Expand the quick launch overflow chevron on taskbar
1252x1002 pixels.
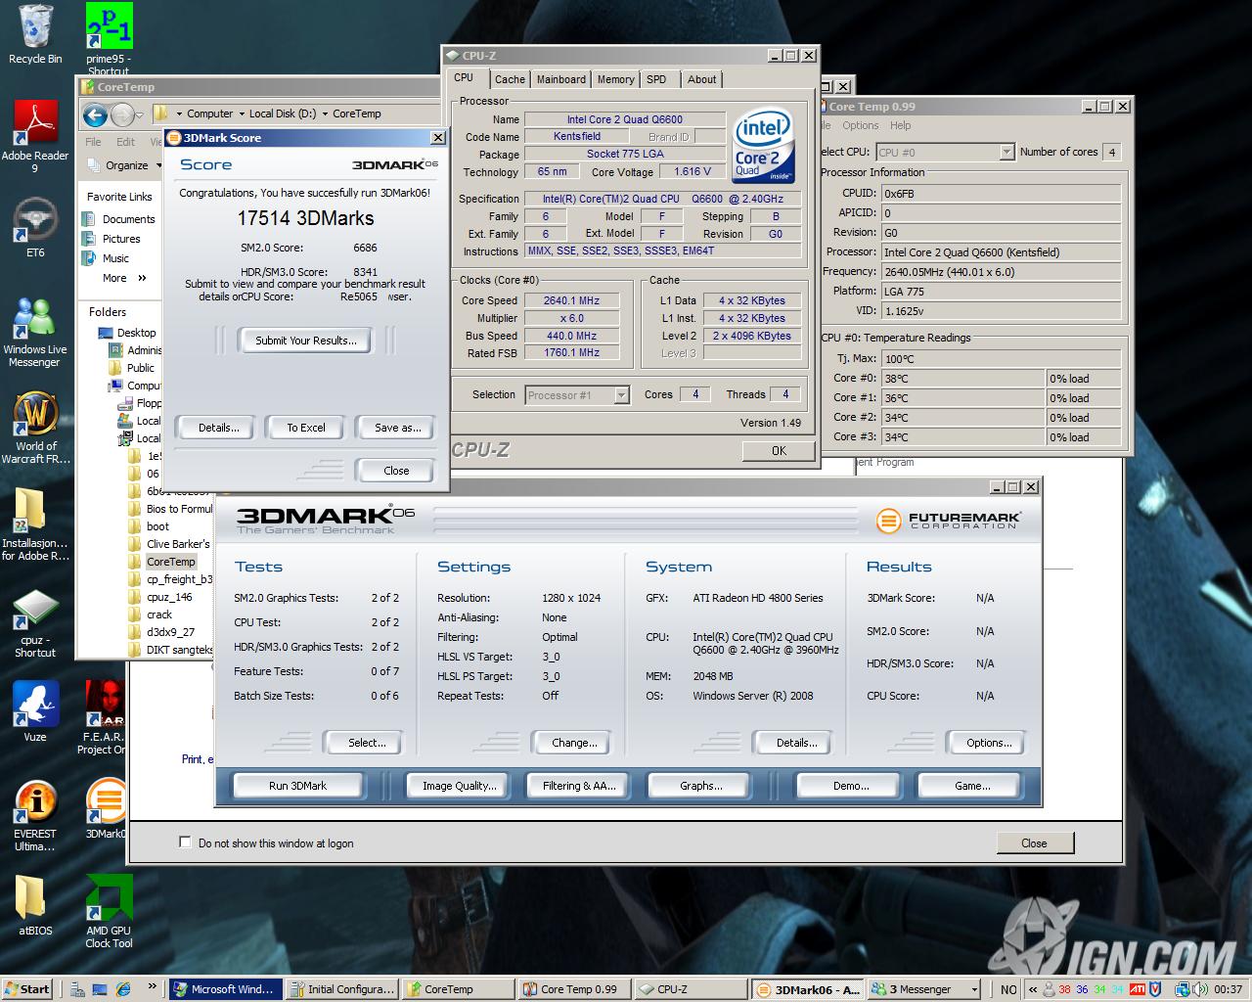[153, 986]
